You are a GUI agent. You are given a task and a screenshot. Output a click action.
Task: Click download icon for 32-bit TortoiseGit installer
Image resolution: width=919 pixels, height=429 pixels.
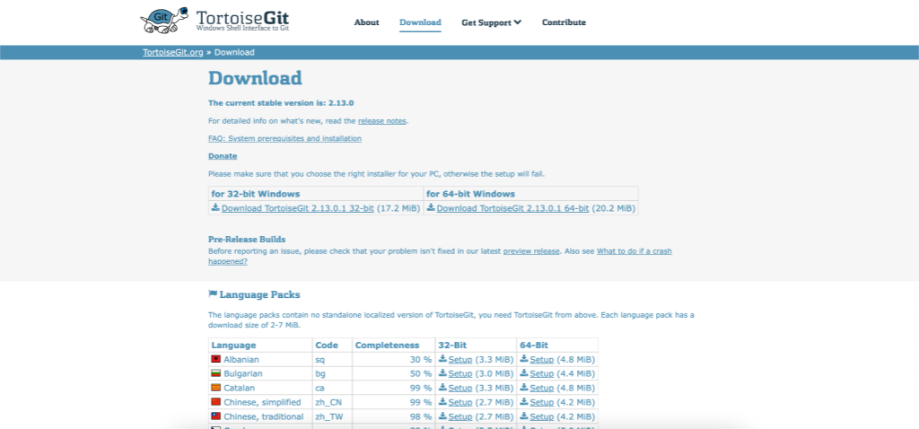[215, 207]
